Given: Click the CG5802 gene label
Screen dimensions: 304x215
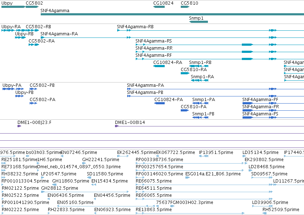Looking at the screenshot, I should (34, 3).
